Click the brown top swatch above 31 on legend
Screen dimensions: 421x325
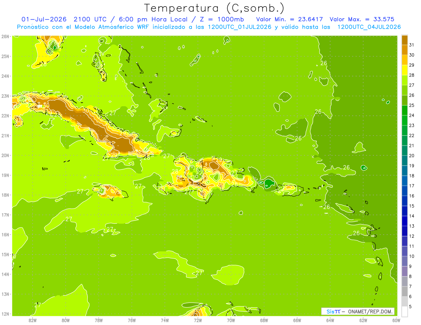[x=405, y=40]
